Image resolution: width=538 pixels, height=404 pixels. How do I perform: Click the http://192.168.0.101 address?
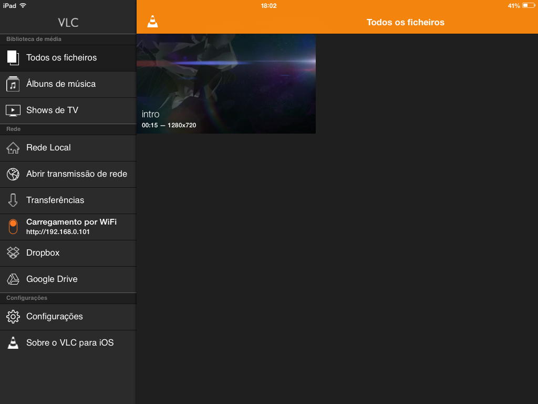[x=58, y=232]
